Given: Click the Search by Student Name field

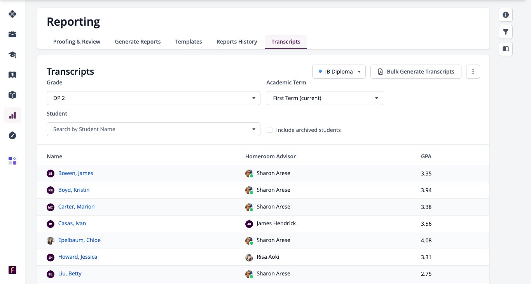Looking at the screenshot, I should [154, 129].
